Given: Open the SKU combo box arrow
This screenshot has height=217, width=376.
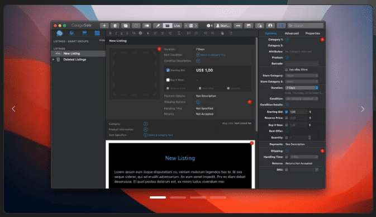Looking at the screenshot, I should tap(317, 169).
